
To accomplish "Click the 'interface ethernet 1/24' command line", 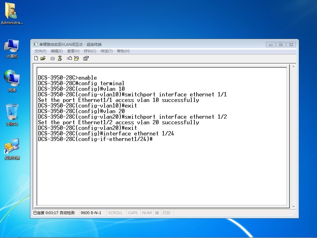I will click(106, 133).
